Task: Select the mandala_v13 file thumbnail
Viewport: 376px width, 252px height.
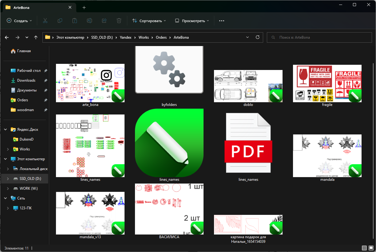Action: coord(90,213)
